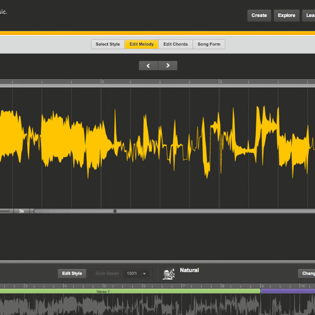Adjust the zoom slider left of 3x
Viewport: 315px width, 315px height.
click(5, 210)
